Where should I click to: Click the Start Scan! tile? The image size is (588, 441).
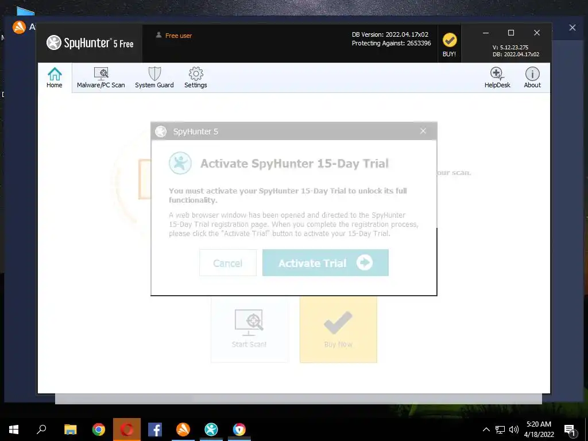[249, 330]
